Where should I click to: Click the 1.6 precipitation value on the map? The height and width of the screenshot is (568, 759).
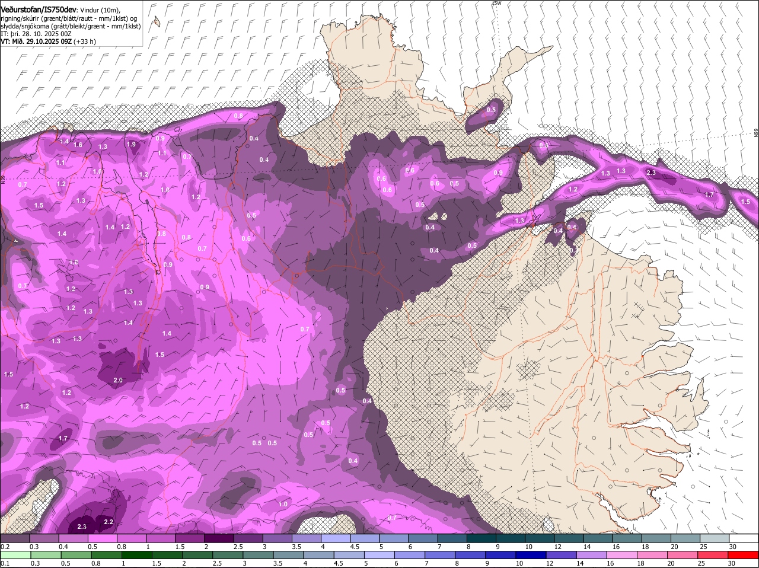[x=78, y=145]
